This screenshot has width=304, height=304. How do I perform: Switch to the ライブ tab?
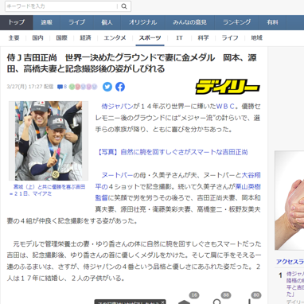pos(77,22)
